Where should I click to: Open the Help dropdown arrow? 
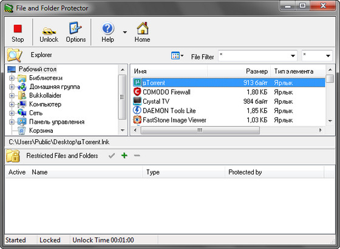[x=124, y=33]
